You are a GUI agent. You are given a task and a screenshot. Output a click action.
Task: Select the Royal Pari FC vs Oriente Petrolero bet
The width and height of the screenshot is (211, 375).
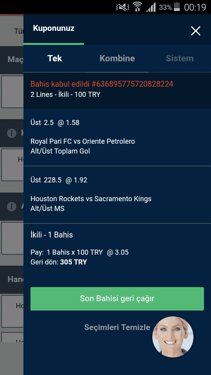117,137
